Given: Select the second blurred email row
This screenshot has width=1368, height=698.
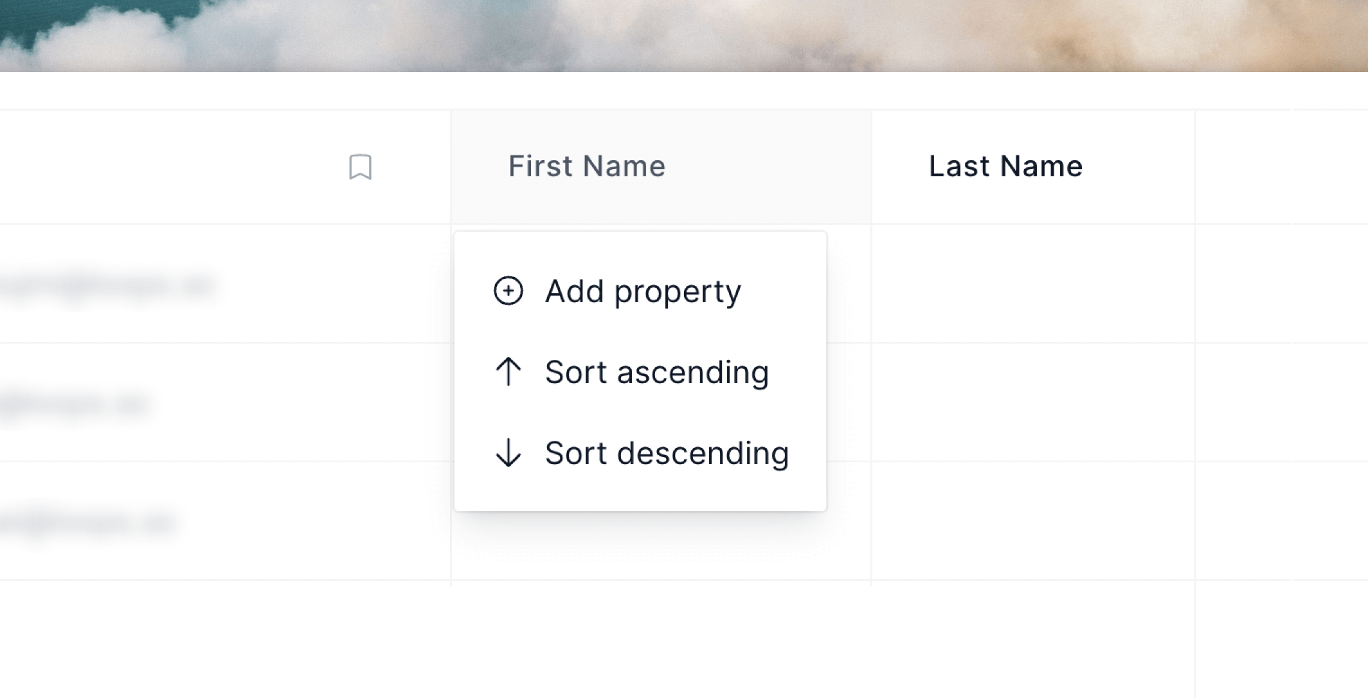Looking at the screenshot, I should (225, 402).
